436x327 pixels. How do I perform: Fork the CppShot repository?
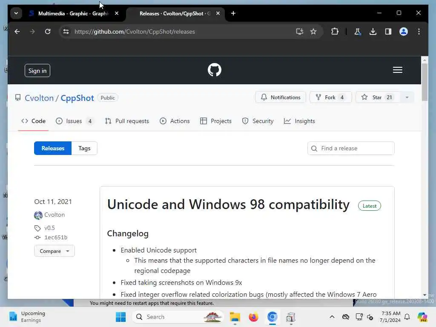pos(330,98)
